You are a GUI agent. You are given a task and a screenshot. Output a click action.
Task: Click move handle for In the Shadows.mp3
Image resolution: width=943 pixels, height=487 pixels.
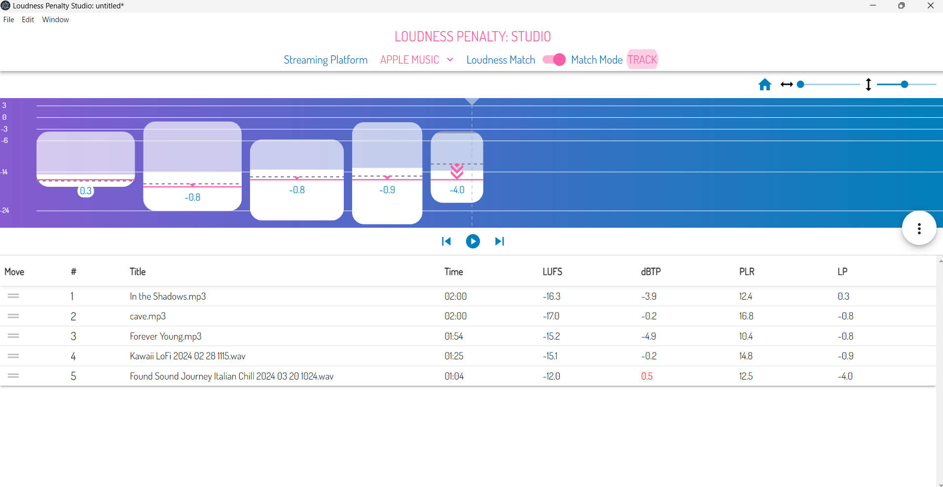13,296
